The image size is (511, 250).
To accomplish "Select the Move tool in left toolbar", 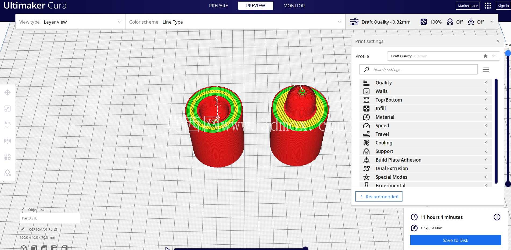I will [8, 92].
